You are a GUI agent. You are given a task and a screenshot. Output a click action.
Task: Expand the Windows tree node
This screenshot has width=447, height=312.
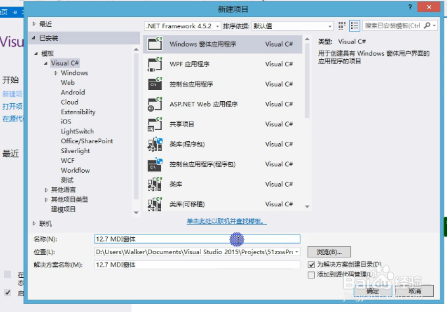56,73
